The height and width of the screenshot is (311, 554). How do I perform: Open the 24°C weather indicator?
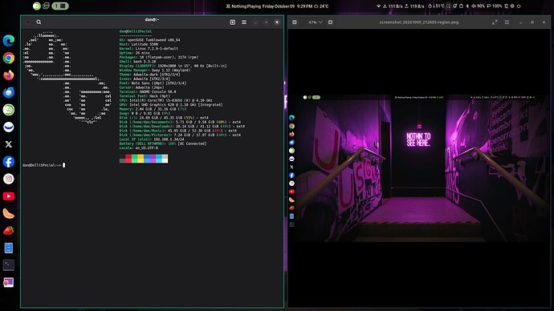point(321,6)
